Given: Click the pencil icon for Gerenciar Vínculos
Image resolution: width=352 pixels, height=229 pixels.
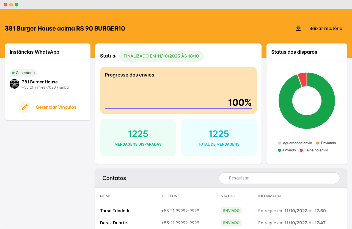Looking at the screenshot, I should coord(25,107).
